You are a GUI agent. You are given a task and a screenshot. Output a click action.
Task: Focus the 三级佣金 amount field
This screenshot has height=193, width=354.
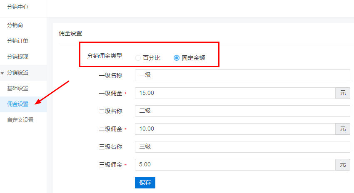point(235,165)
